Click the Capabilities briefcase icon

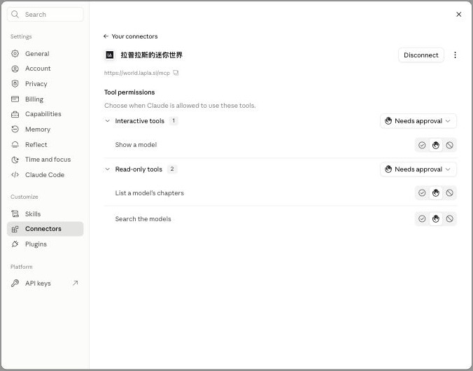coord(15,114)
